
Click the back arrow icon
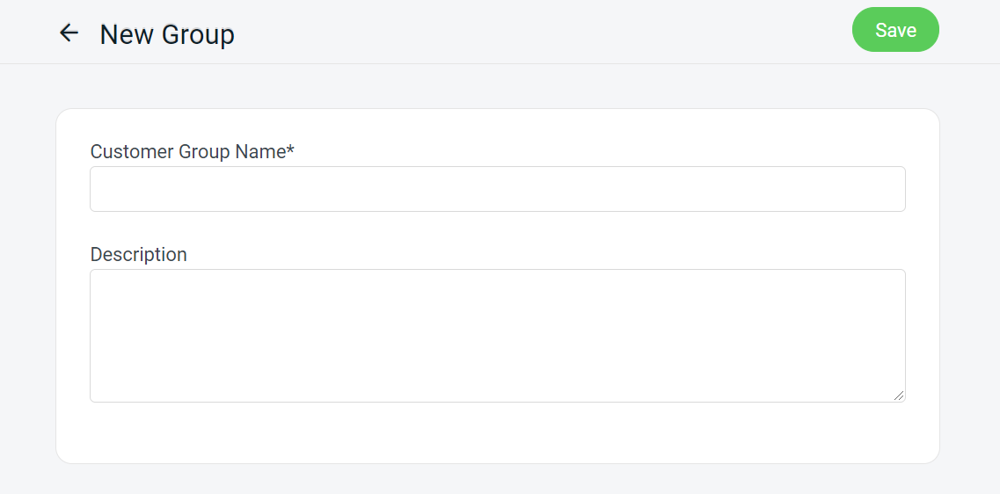coord(69,33)
